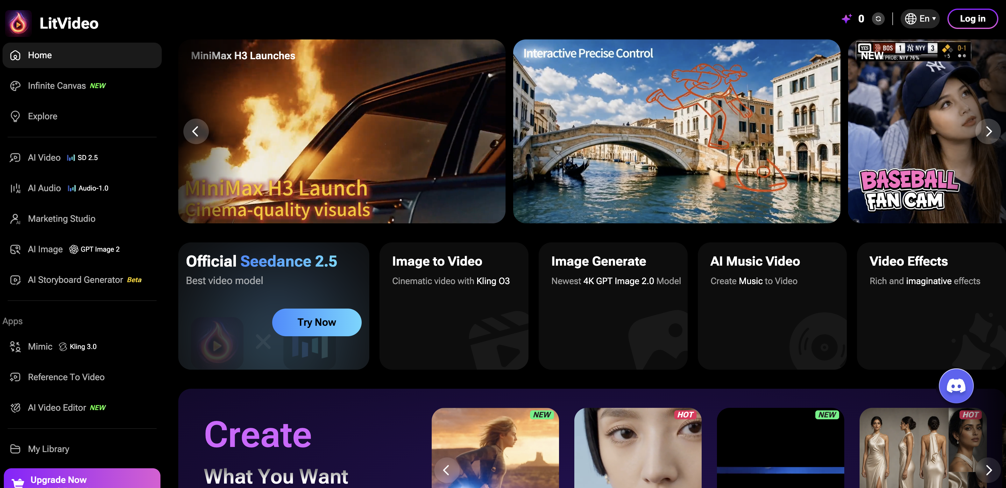Open the NEW running woman thumbnail
This screenshot has width=1006, height=488.
[x=495, y=448]
